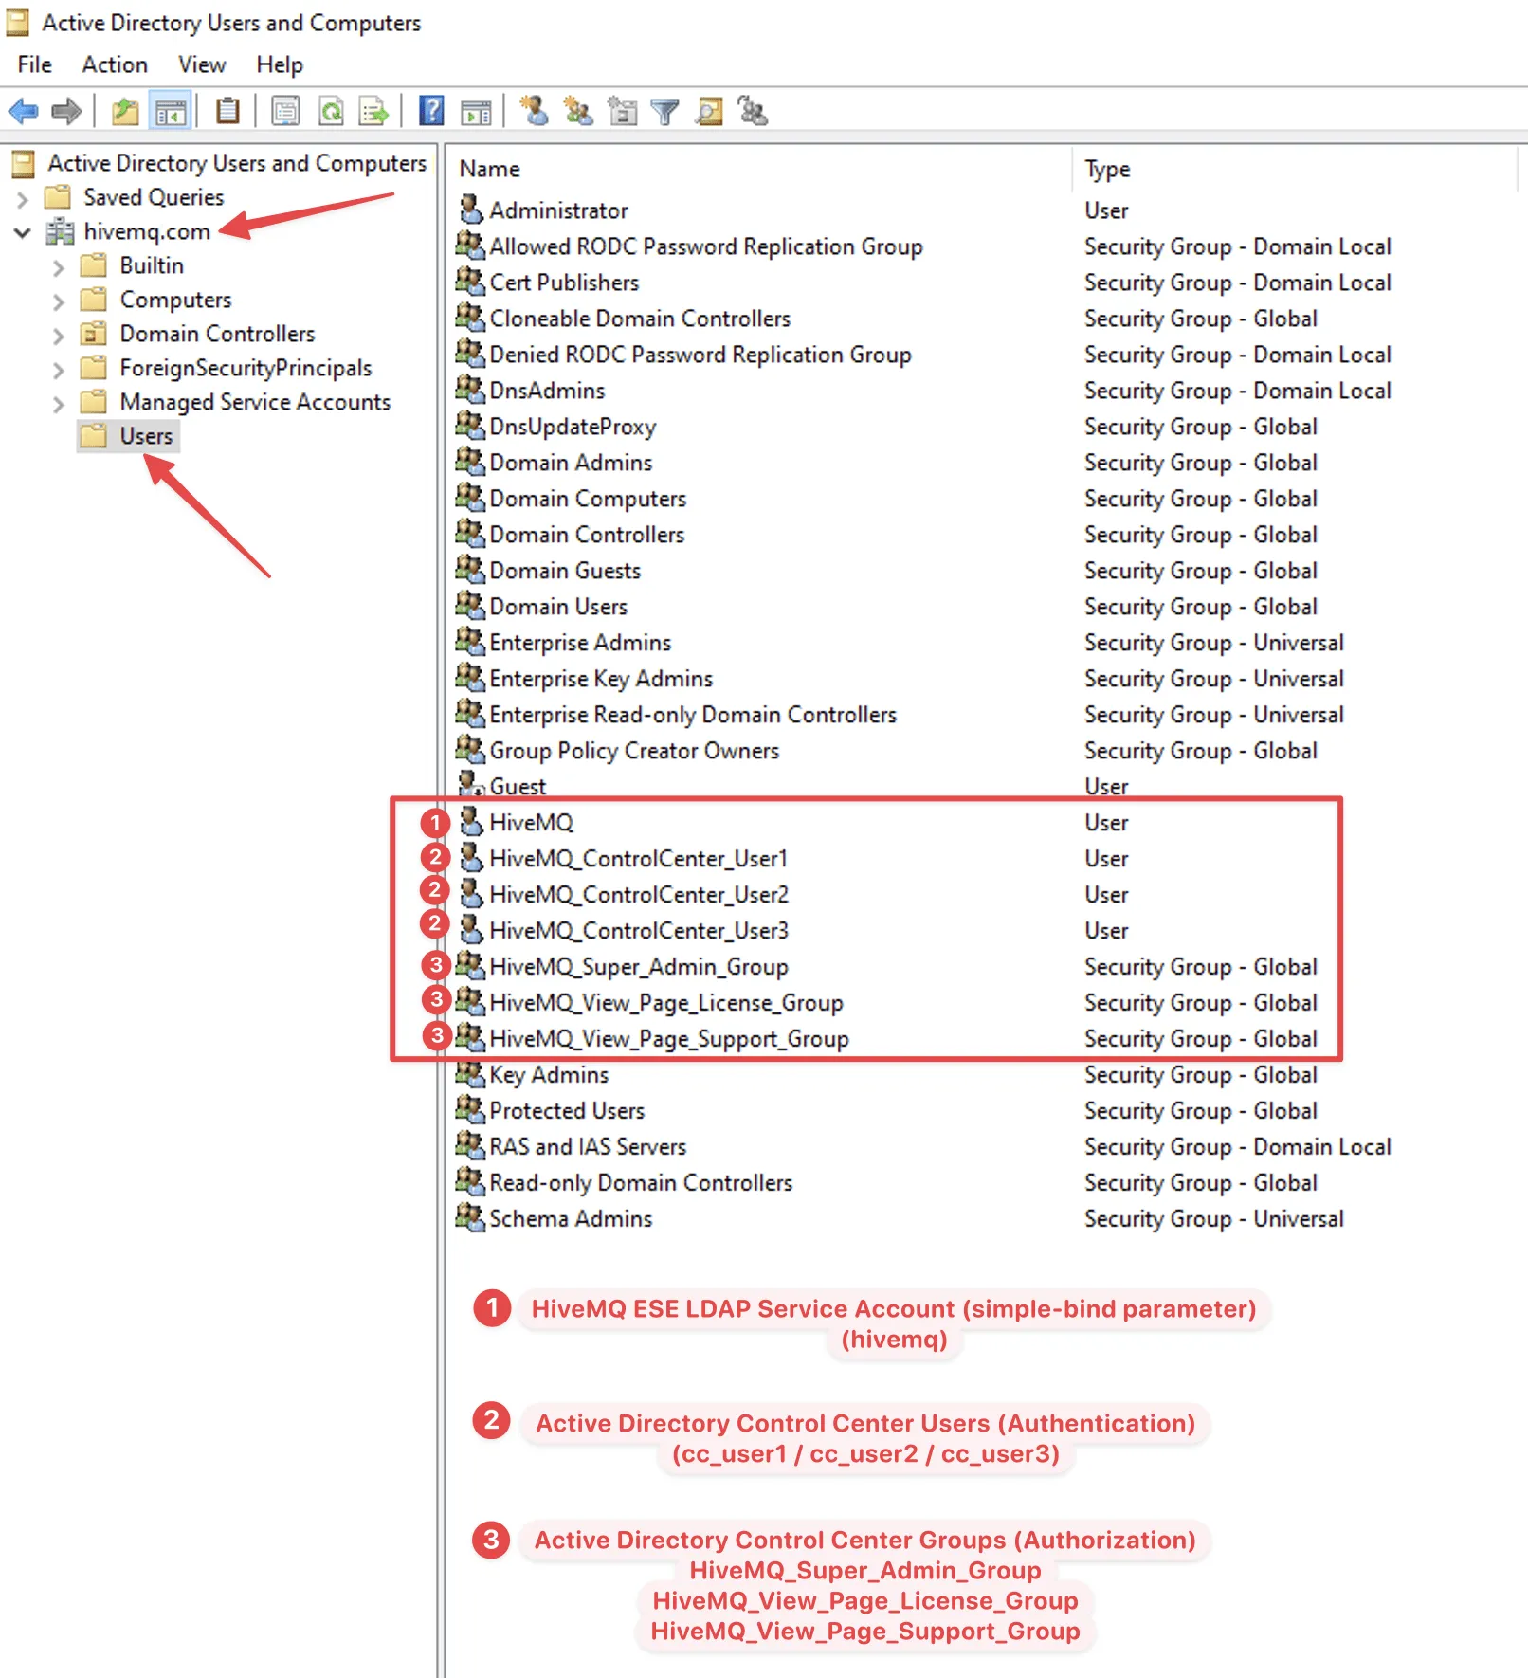Viewport: 1528px width, 1678px height.
Task: Toggle the Show/Hide Console Tree icon
Action: pos(171,112)
